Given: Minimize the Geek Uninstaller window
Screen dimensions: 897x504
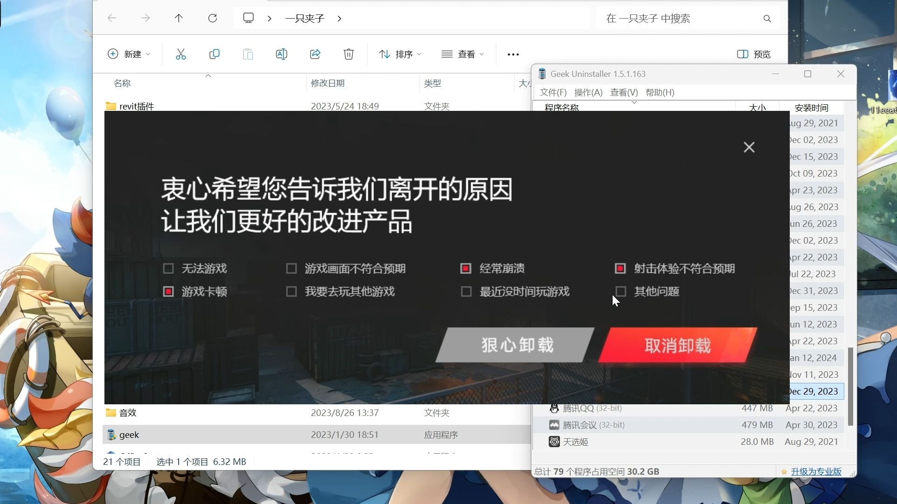Looking at the screenshot, I should point(775,74).
